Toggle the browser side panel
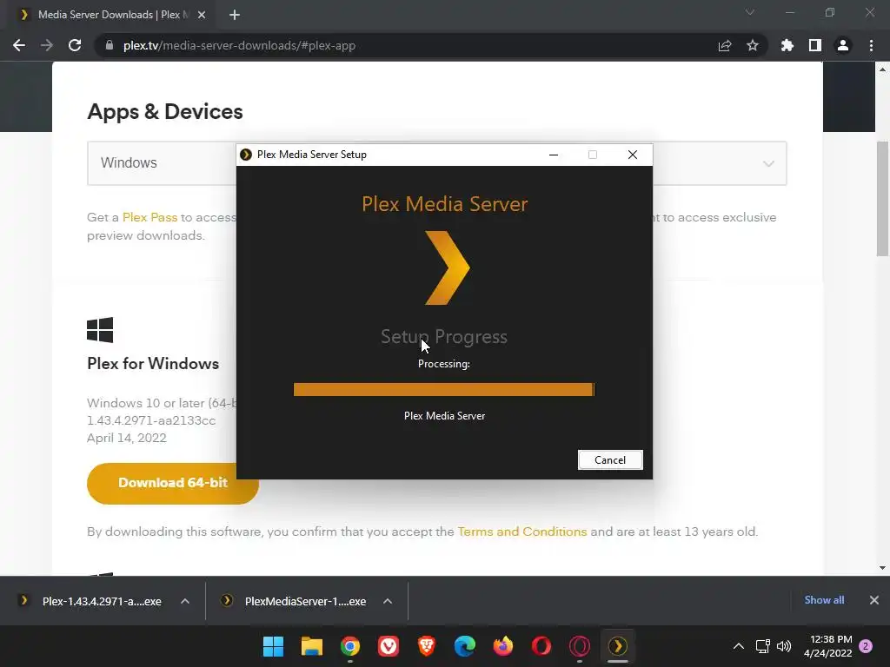The image size is (890, 667). 815,45
